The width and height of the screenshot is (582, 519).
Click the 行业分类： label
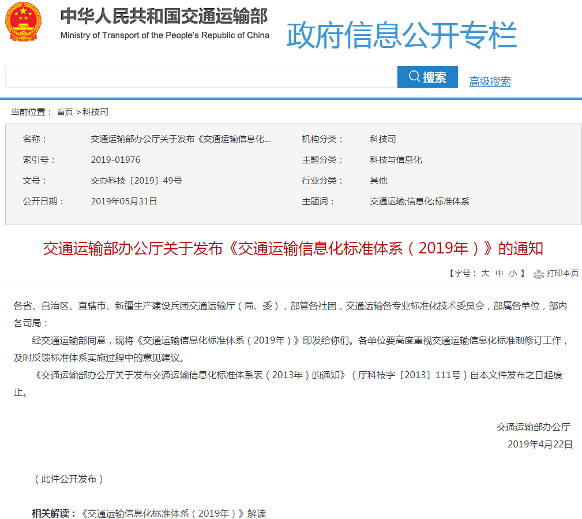pos(322,181)
